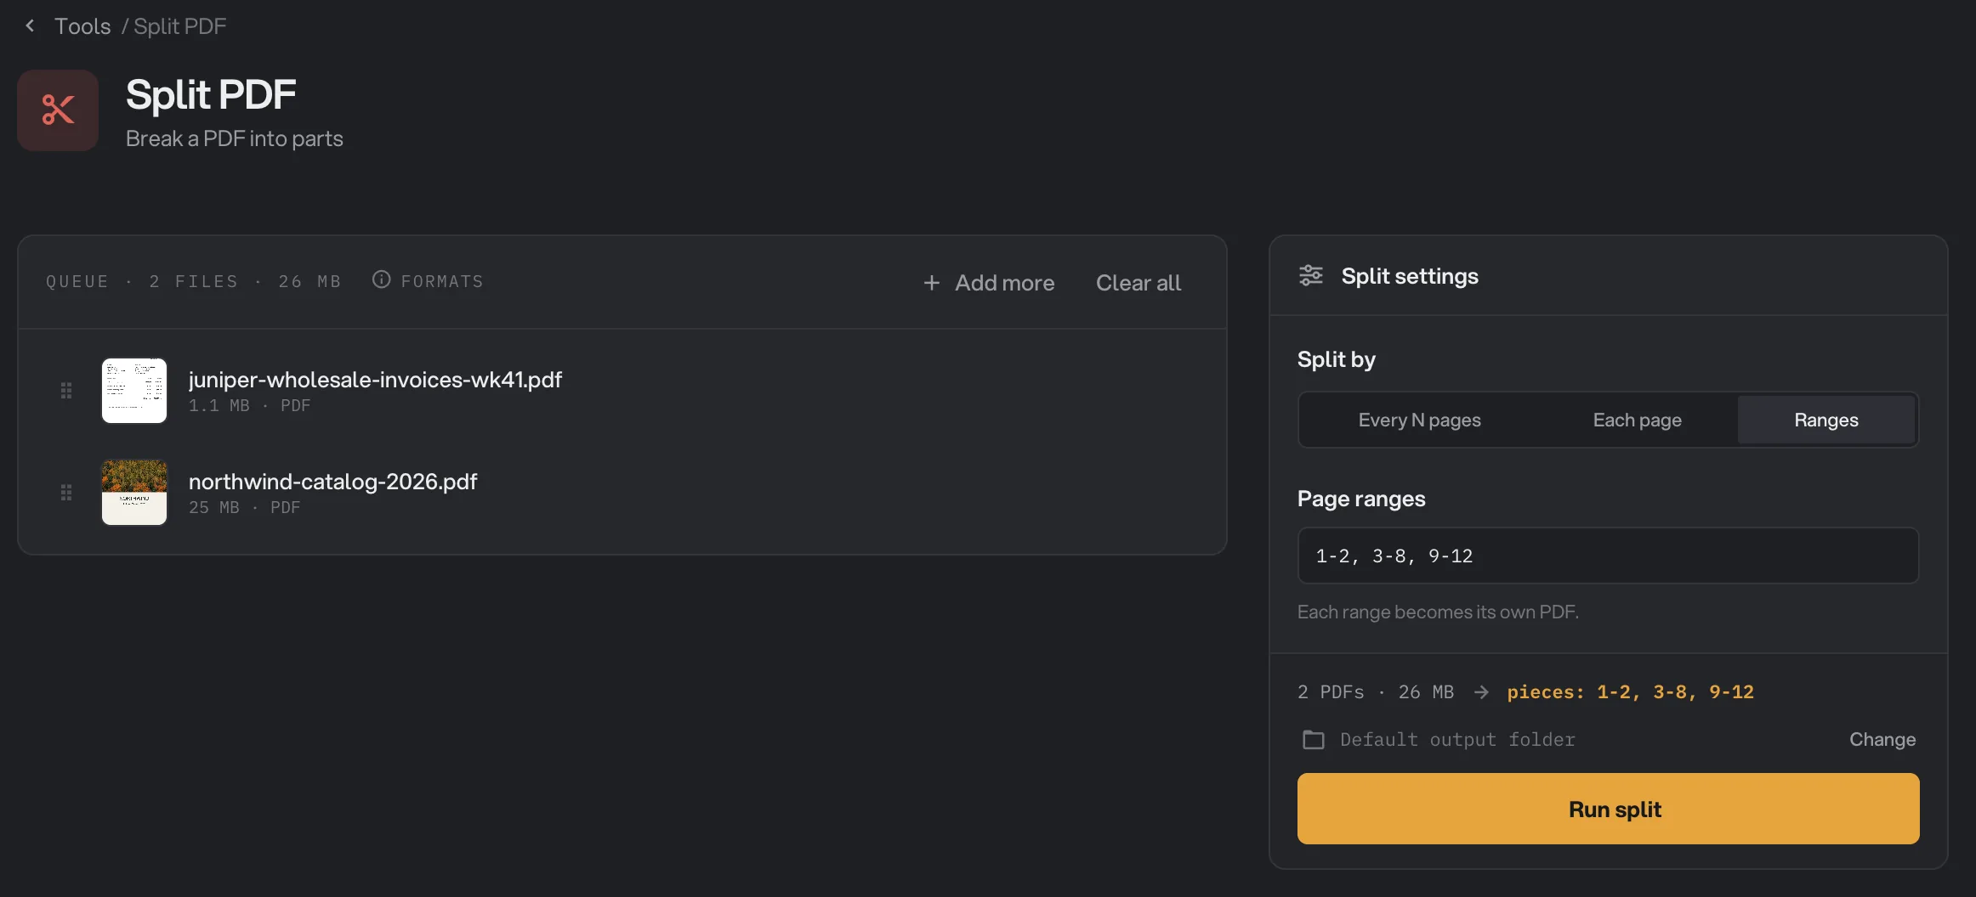Click the 'Default output folder' text

coord(1457,740)
